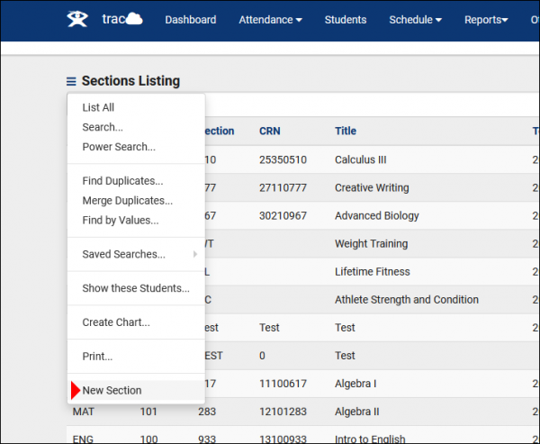Screen dimensions: 540x444
Task: Open the Students page
Action: point(346,20)
